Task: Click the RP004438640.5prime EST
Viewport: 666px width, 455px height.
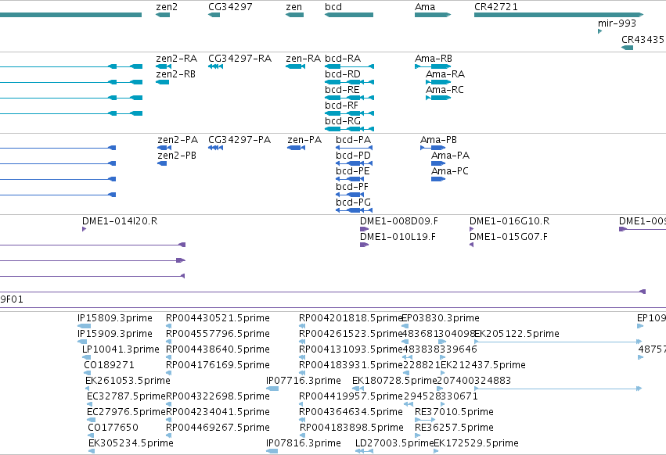Action: [x=168, y=357]
